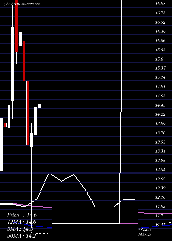Click the <<Live MACD label
172x241 pixels.
tap(145, 232)
